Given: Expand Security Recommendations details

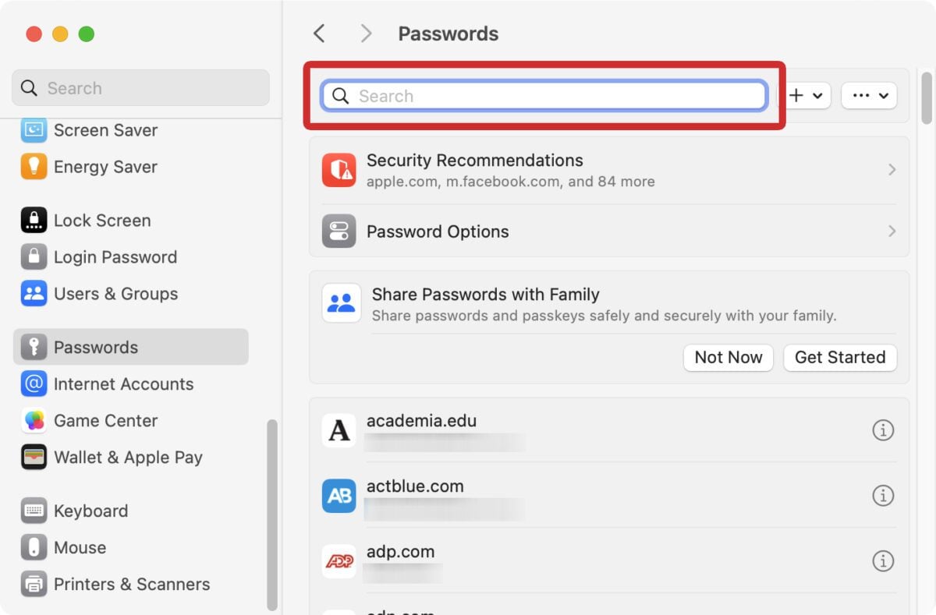Looking at the screenshot, I should [892, 169].
